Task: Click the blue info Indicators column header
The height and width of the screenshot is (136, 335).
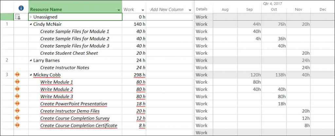Action: [21, 8]
